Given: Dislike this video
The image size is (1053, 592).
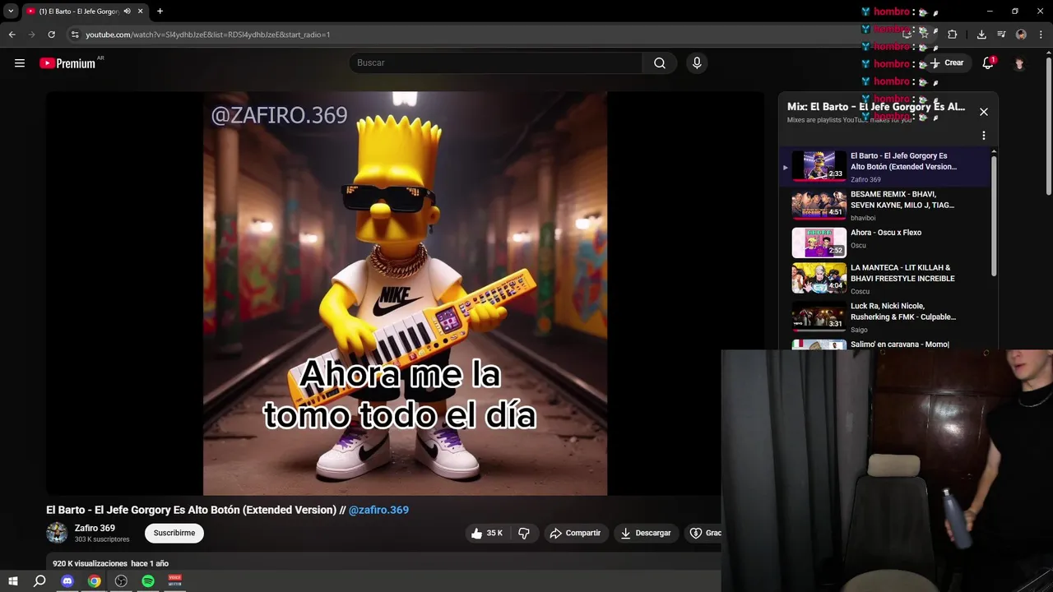Looking at the screenshot, I should pyautogui.click(x=524, y=533).
